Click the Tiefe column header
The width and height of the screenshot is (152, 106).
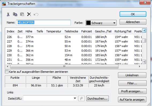click(x=40, y=31)
